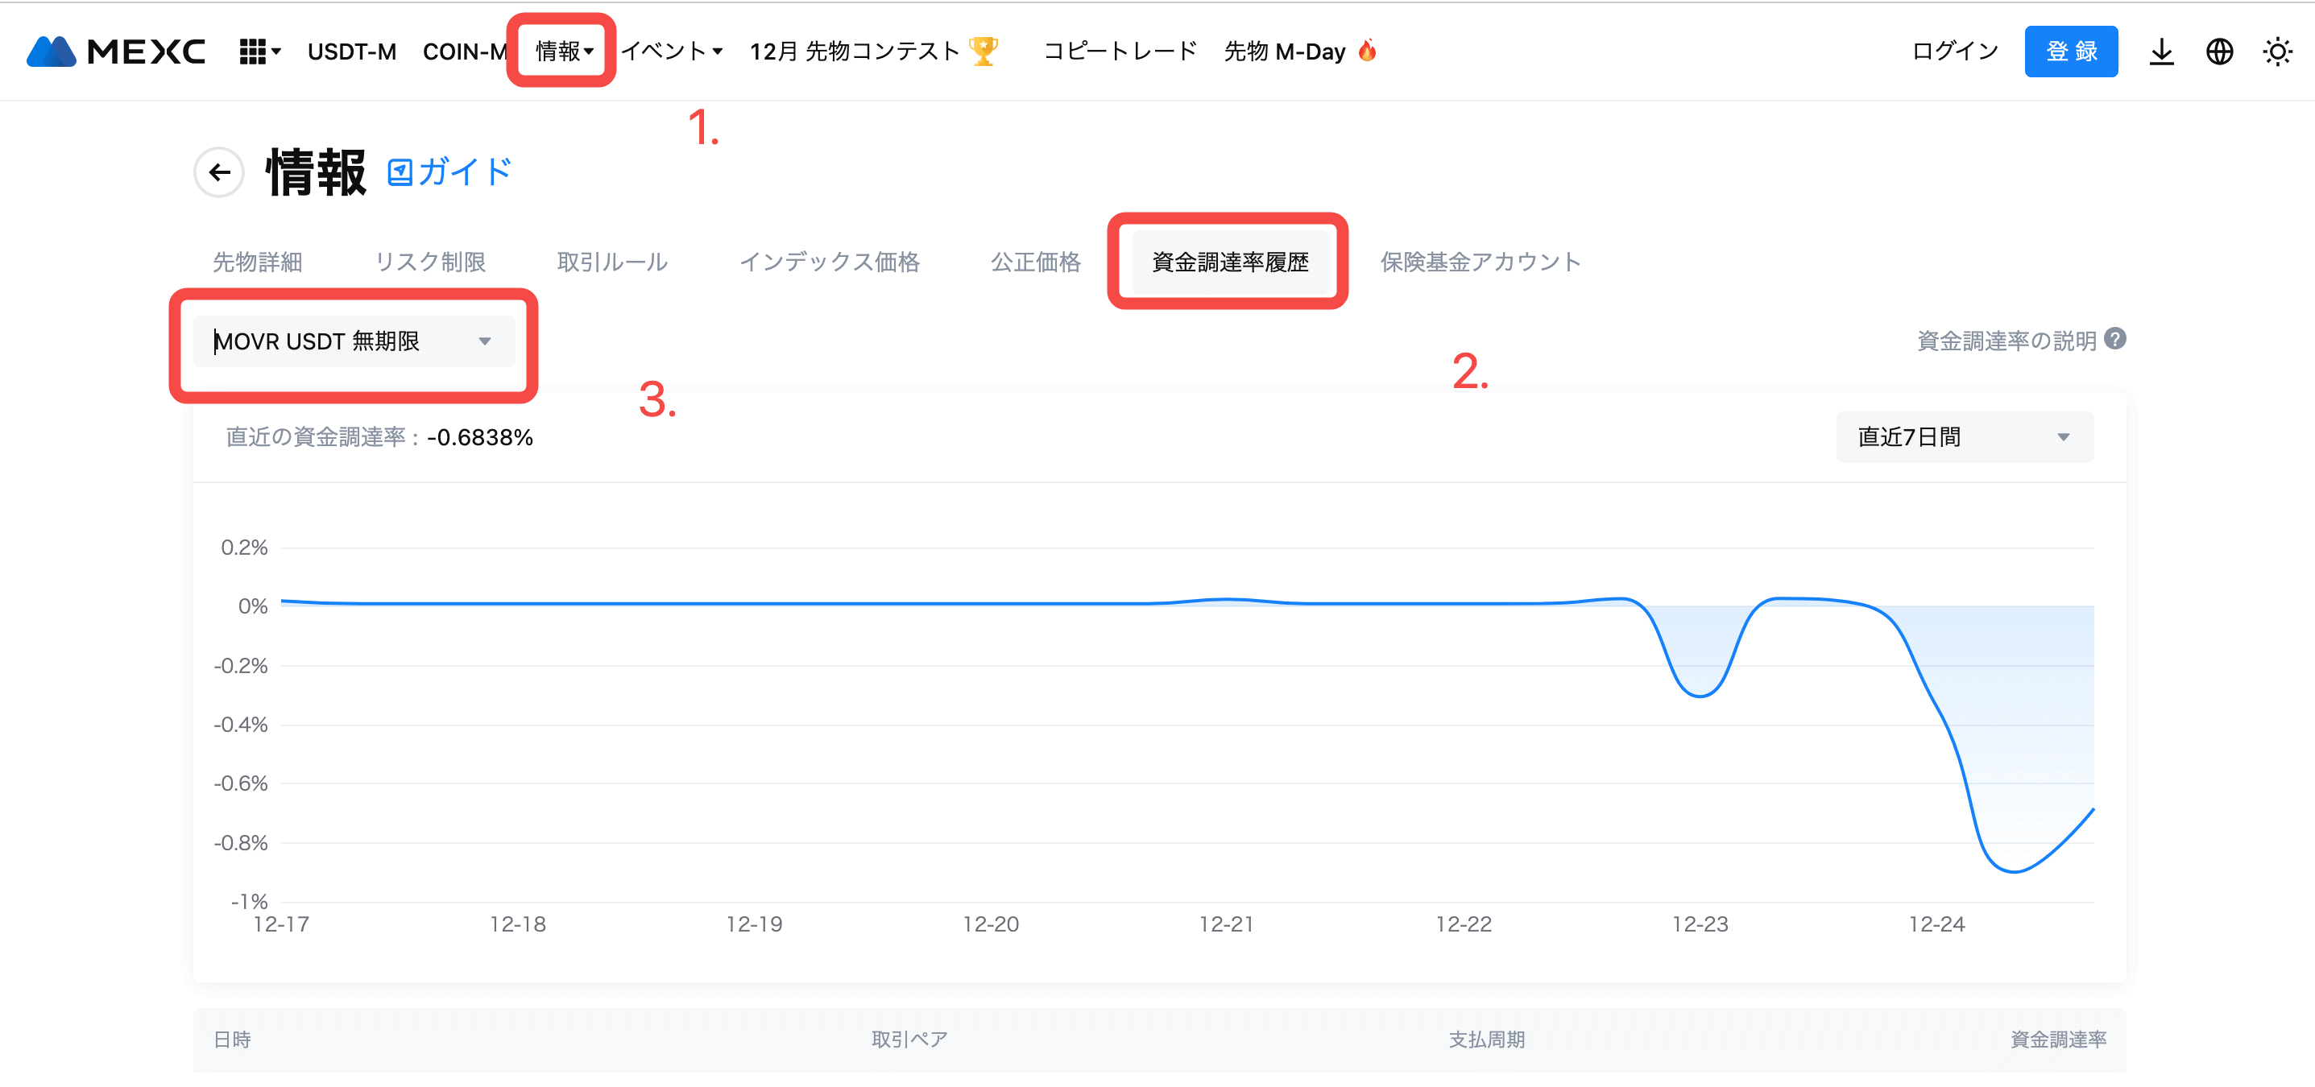Click the MEXC logo
Viewport: 2315px width, 1087px height.
coord(116,52)
